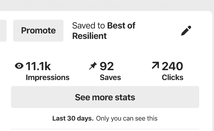The image size is (214, 131).
Task: Click the word Resilient in board name
Action: coord(89,36)
